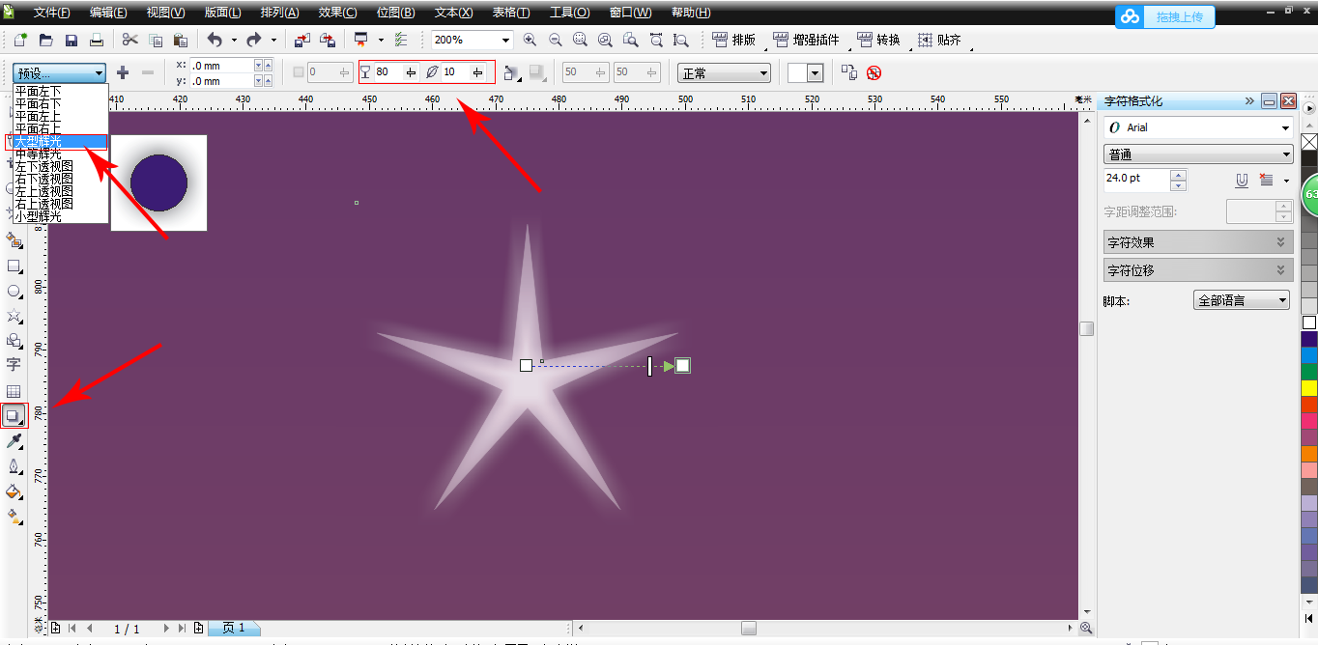Click the New document icon
The image size is (1318, 645).
point(21,41)
